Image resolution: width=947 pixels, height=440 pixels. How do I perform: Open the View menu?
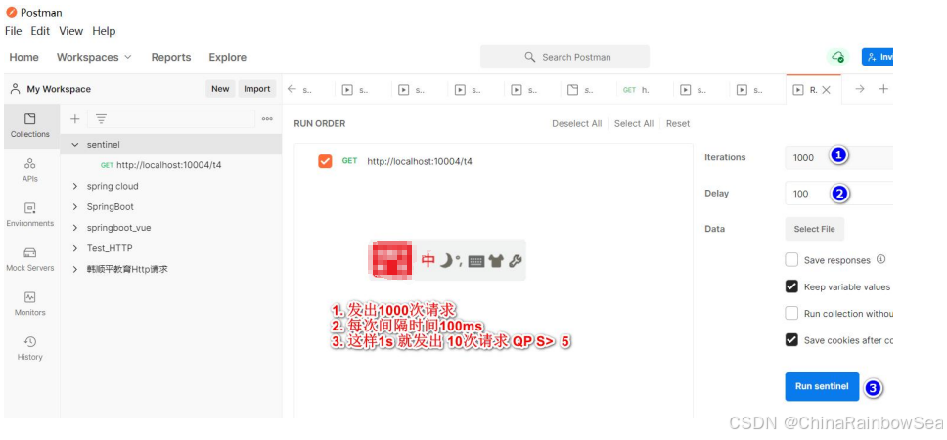point(70,31)
